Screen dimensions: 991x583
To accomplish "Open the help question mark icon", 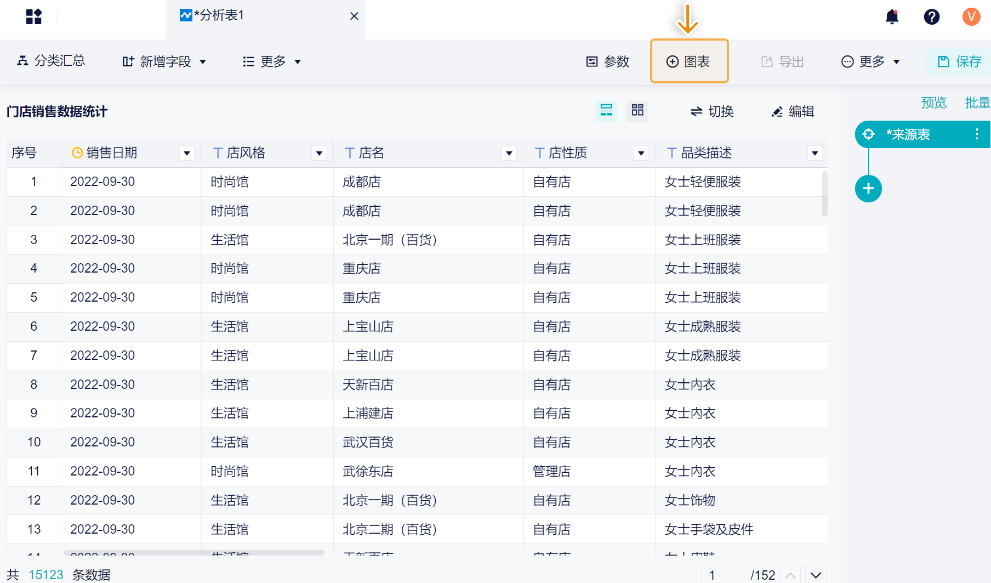I will [932, 16].
